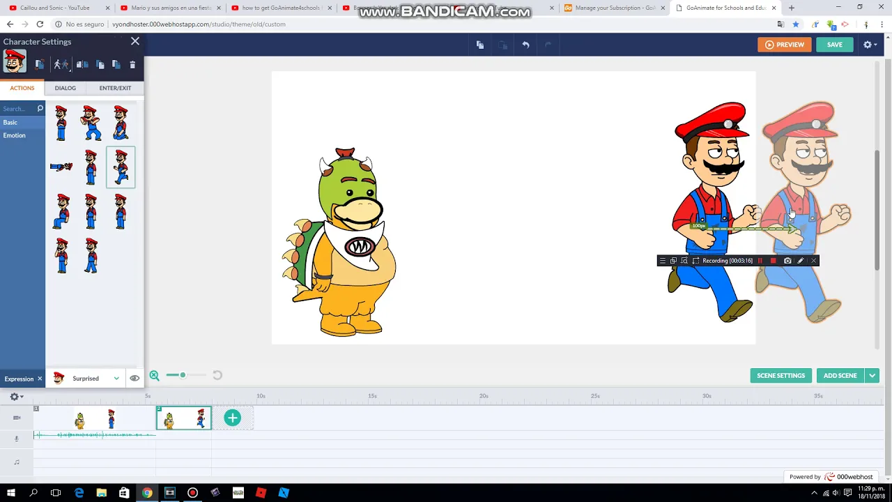Click the Mario character avatar thumbnail
Image resolution: width=892 pixels, height=502 pixels.
coord(14,61)
